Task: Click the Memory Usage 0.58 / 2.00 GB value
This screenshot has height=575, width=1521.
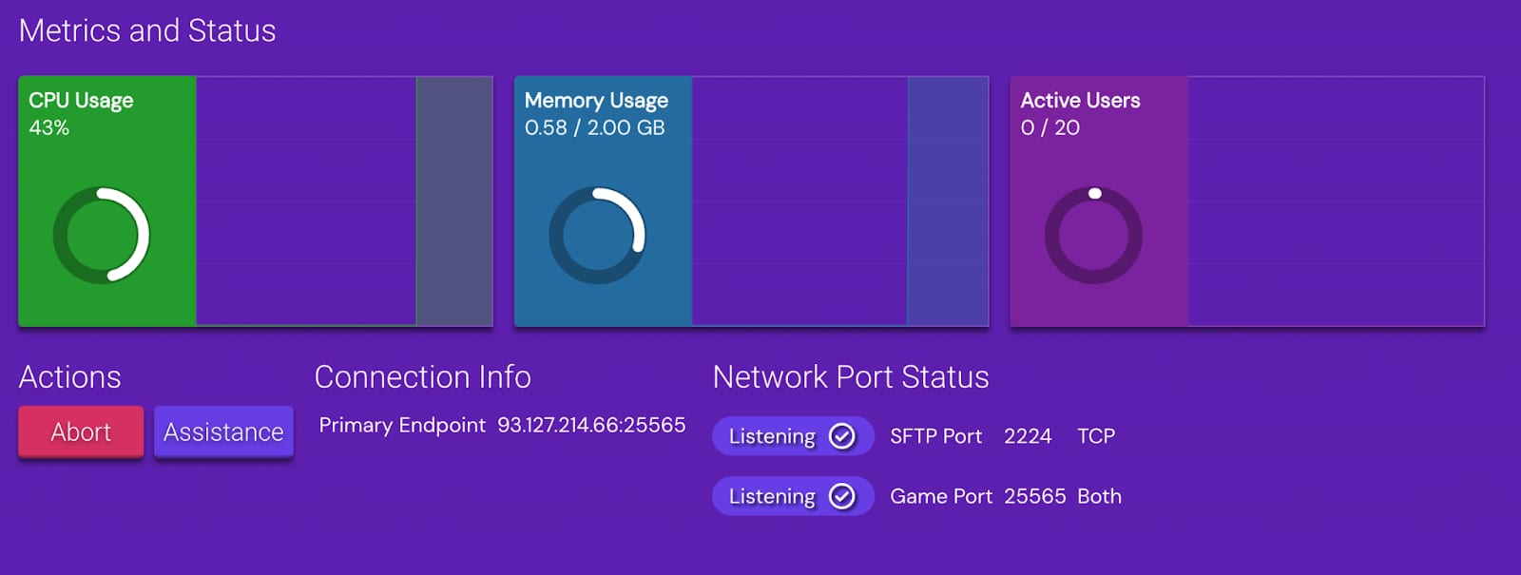Action: point(594,127)
